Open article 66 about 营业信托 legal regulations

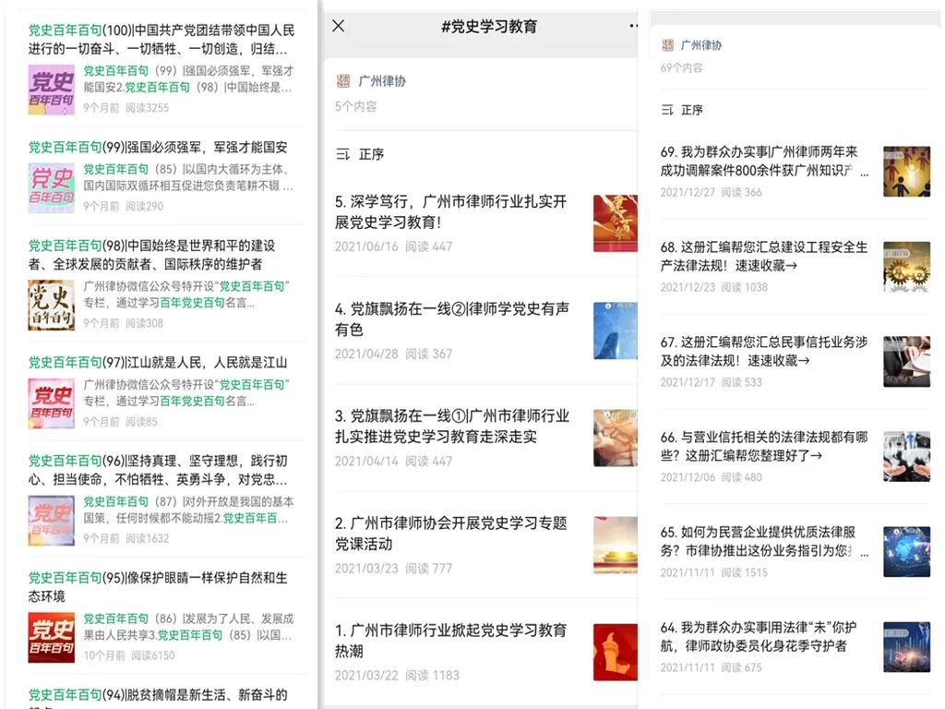click(764, 446)
